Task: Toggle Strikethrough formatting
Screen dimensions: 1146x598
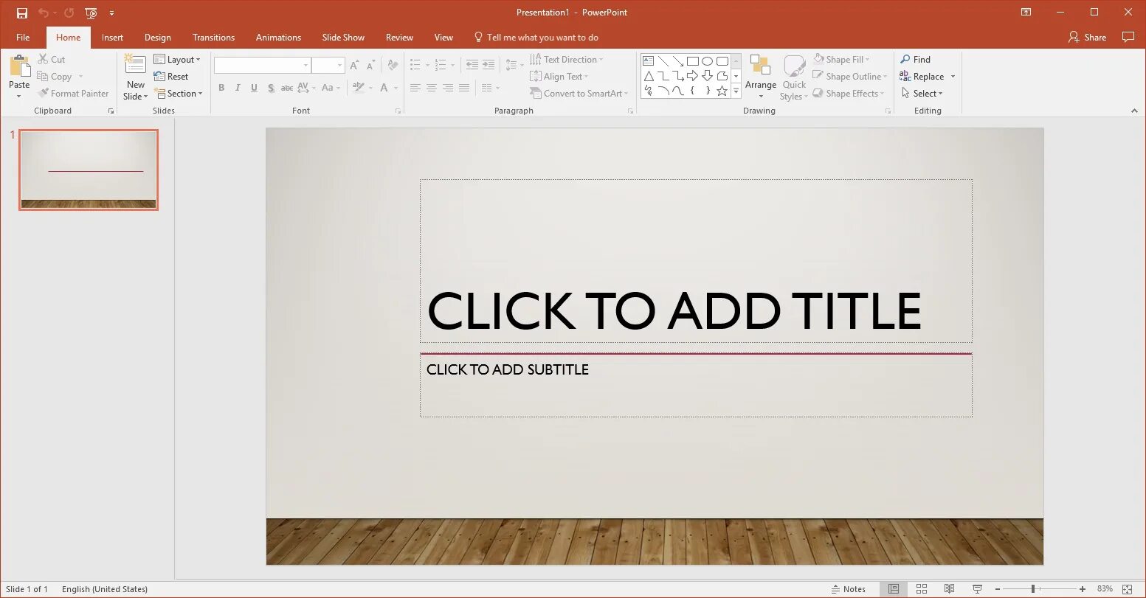Action: [x=287, y=88]
